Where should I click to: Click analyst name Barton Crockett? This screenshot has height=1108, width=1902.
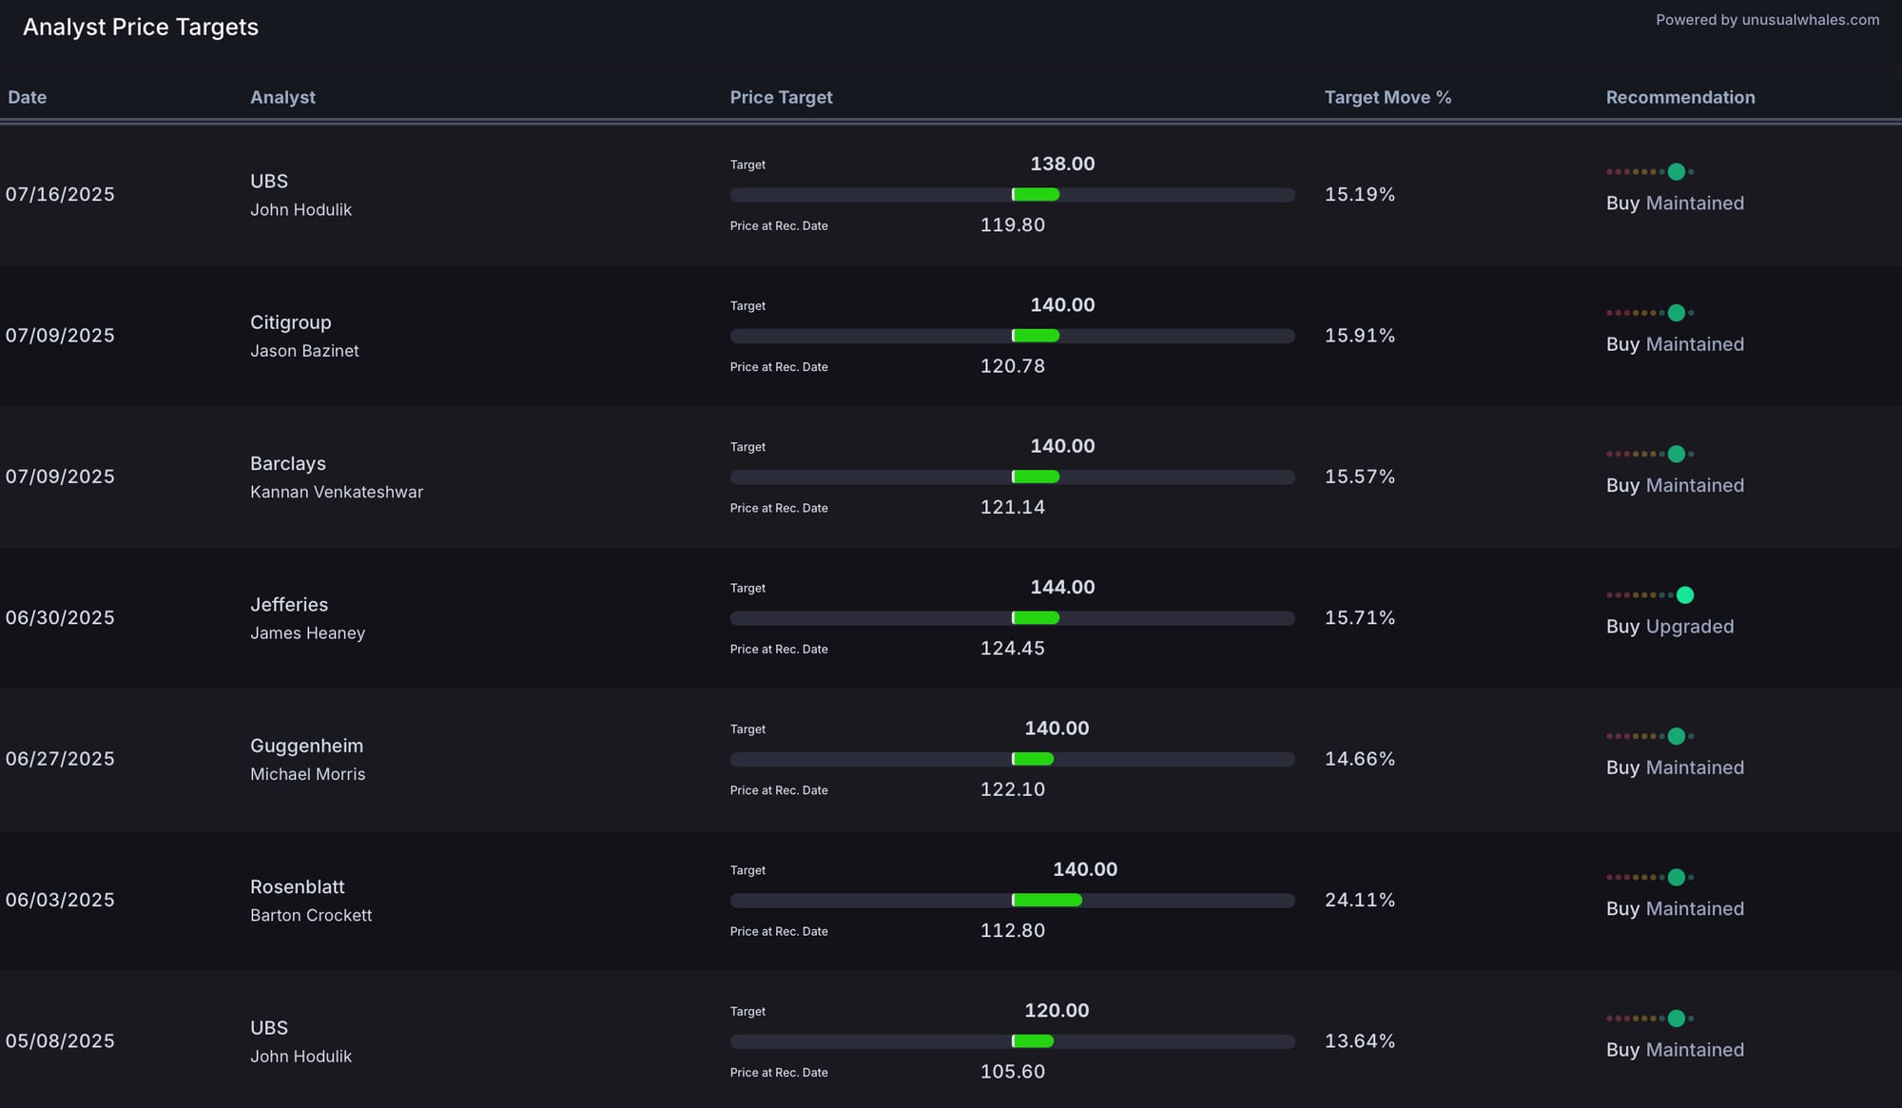pos(311,915)
